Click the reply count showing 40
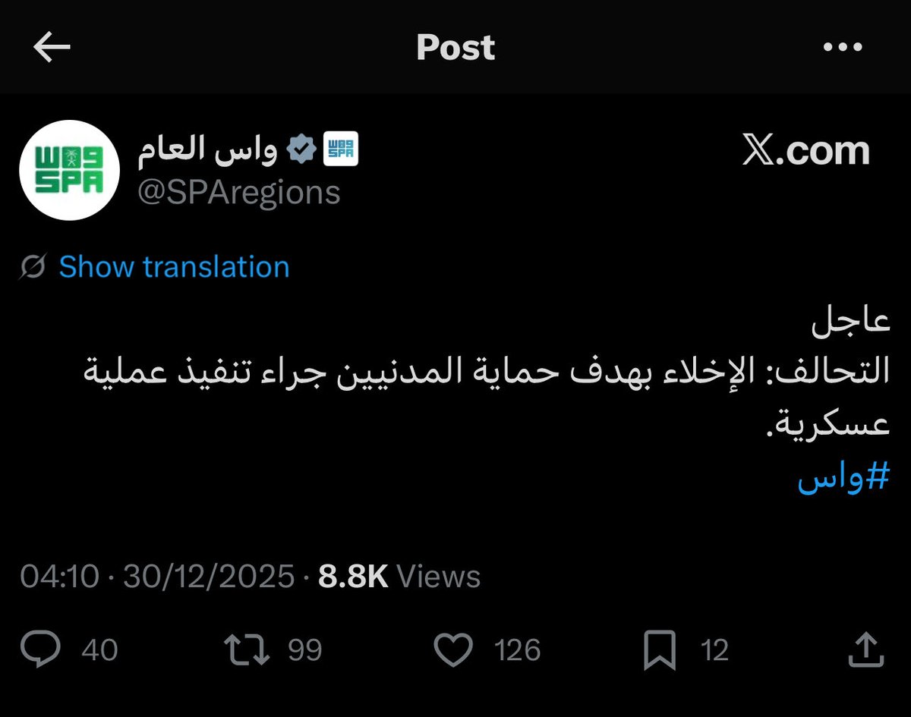This screenshot has width=911, height=717. 101,649
